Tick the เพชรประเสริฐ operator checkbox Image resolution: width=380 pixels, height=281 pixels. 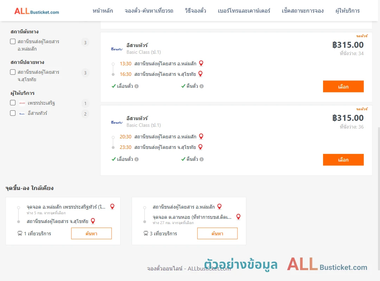(x=13, y=103)
